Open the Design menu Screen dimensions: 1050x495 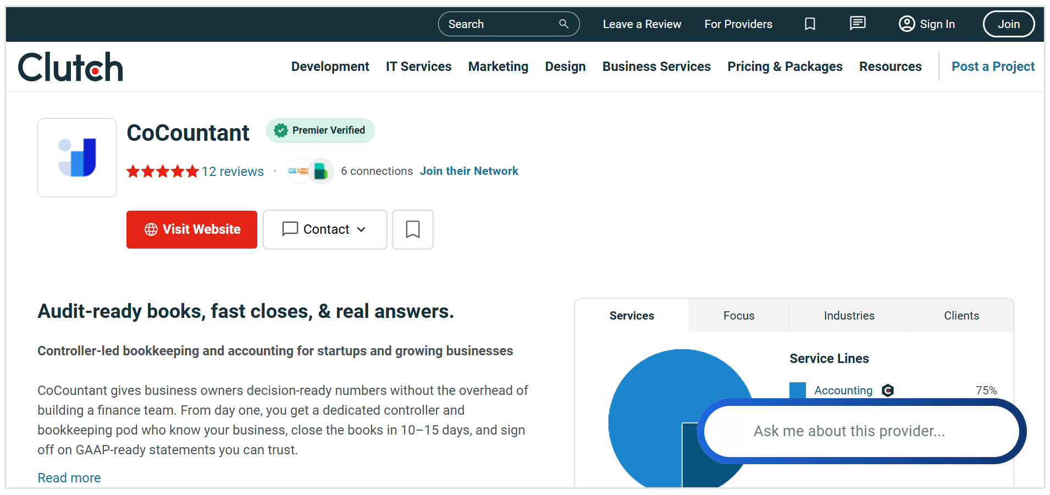565,67
